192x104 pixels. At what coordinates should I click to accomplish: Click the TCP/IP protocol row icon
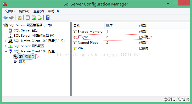point(75,37)
